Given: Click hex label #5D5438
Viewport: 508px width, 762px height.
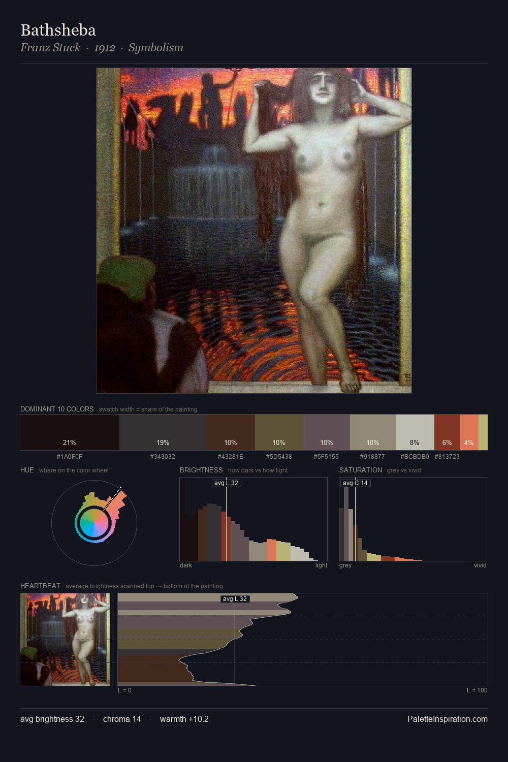Looking at the screenshot, I should coord(279,457).
